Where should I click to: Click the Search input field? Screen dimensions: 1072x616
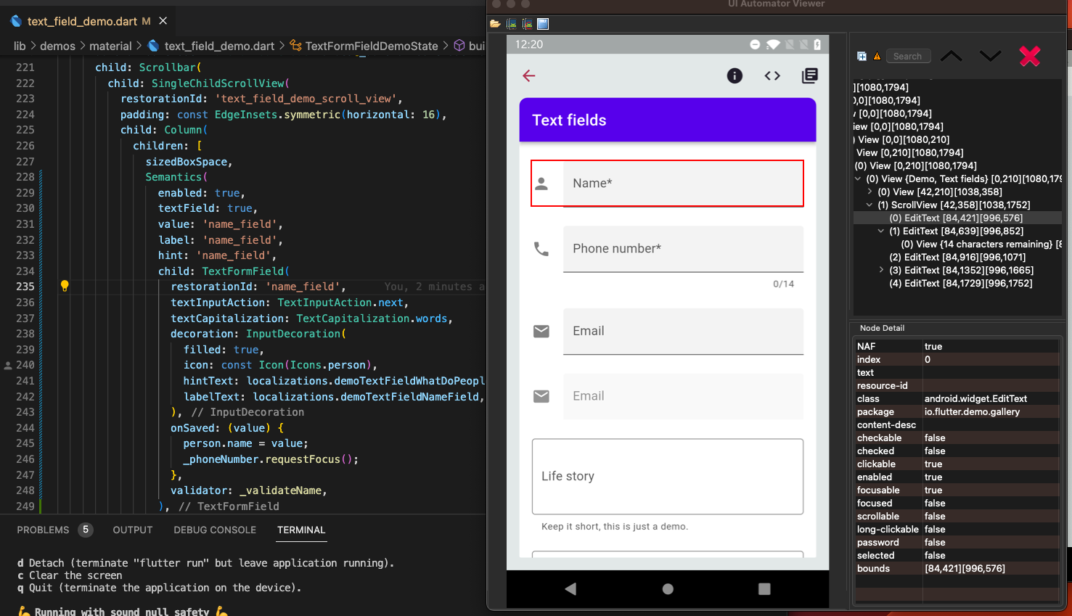pos(908,56)
